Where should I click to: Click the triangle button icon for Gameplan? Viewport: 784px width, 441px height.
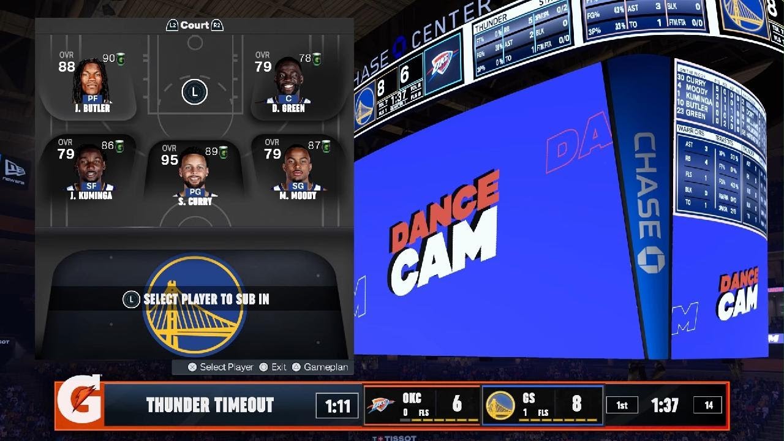[x=296, y=367]
